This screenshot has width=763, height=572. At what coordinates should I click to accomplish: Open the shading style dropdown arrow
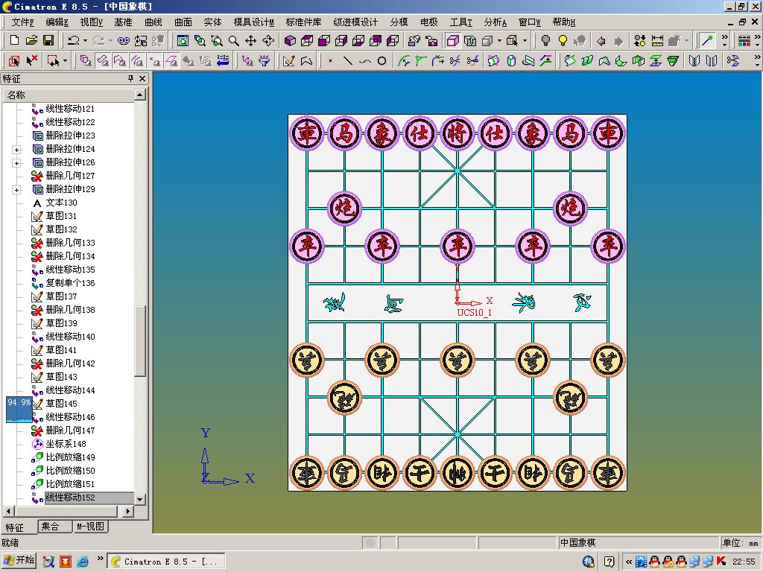[x=499, y=41]
